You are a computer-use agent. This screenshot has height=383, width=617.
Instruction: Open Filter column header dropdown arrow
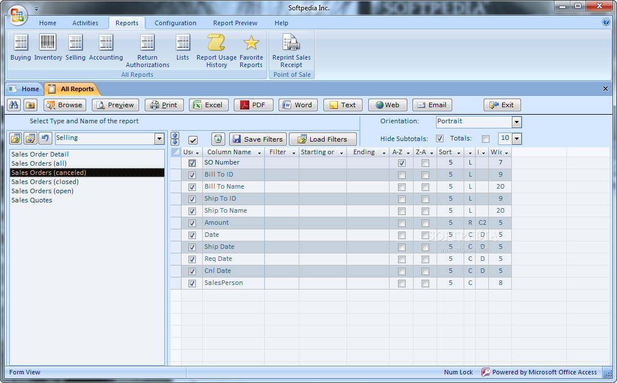click(x=294, y=153)
